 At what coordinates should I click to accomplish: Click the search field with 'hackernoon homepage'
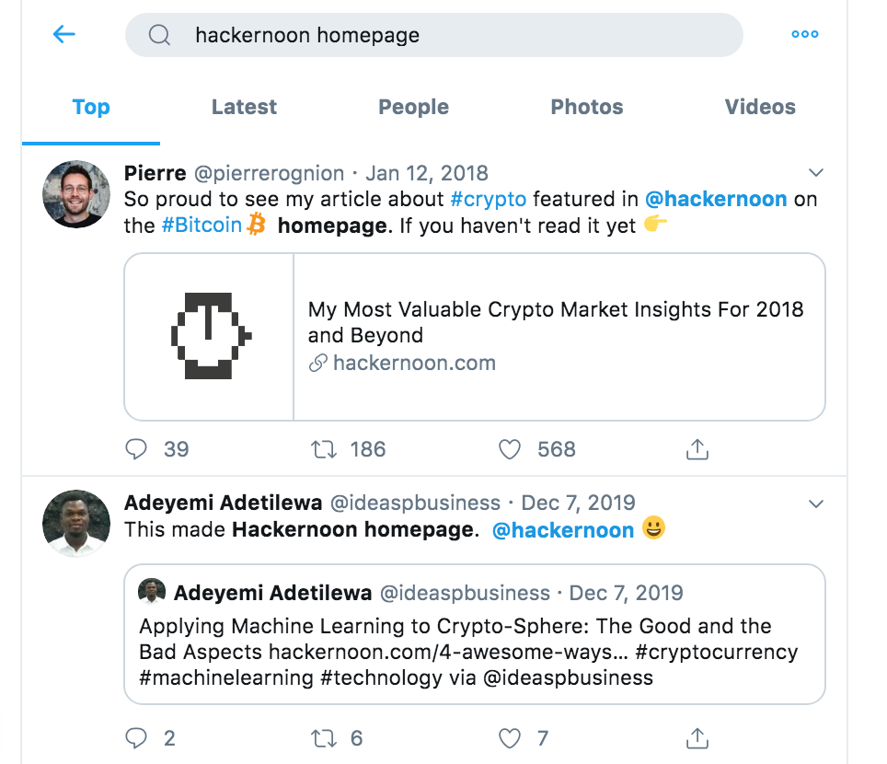point(432,35)
